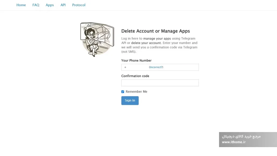The height and width of the screenshot is (156, 277).
Task: Uncheck the Remember Me checkbox
Action: coord(123,92)
